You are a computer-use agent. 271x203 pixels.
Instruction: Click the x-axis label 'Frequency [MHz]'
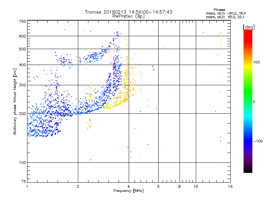[128, 191]
